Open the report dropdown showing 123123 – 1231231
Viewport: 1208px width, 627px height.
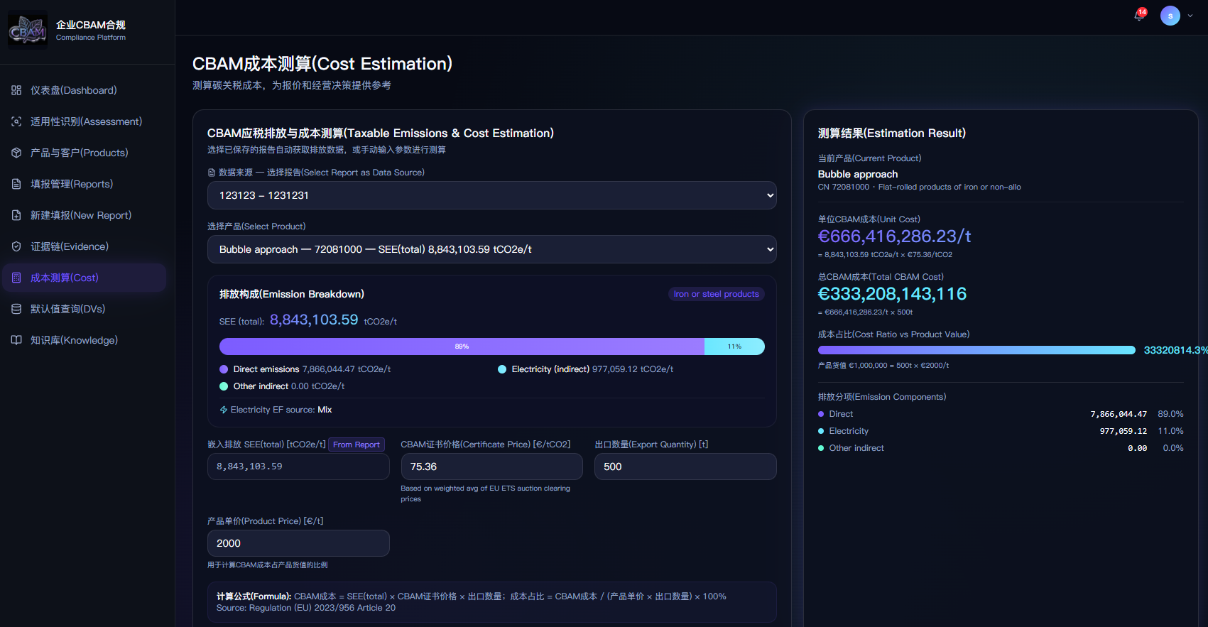pos(491,195)
